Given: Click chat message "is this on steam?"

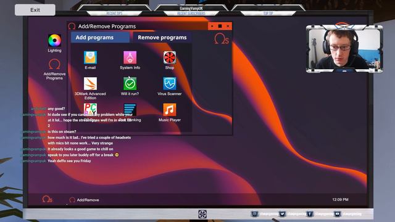Looking at the screenshot, I should point(62,131).
